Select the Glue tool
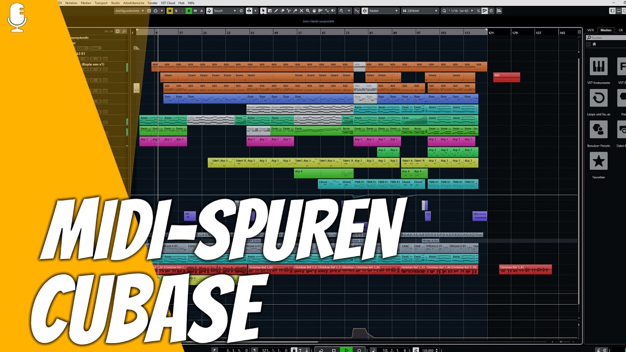Viewport: 626px width, 352px height. tap(295, 11)
